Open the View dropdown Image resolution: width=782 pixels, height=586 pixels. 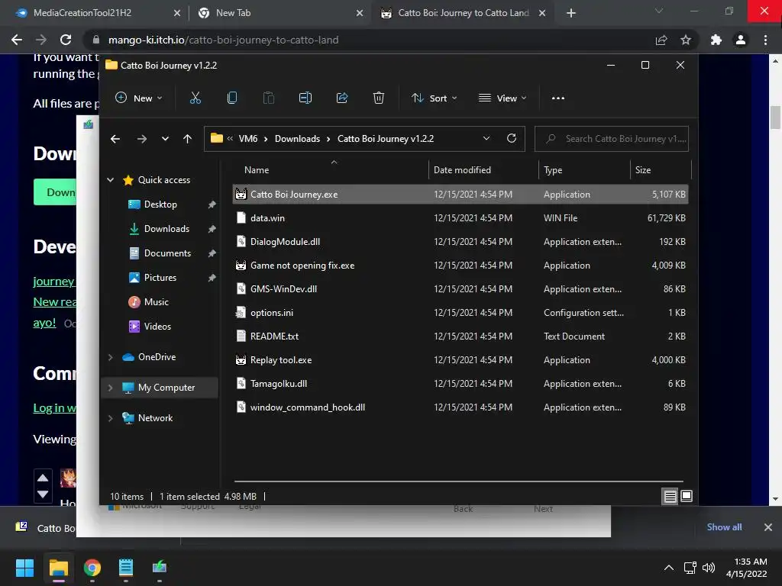pos(502,98)
